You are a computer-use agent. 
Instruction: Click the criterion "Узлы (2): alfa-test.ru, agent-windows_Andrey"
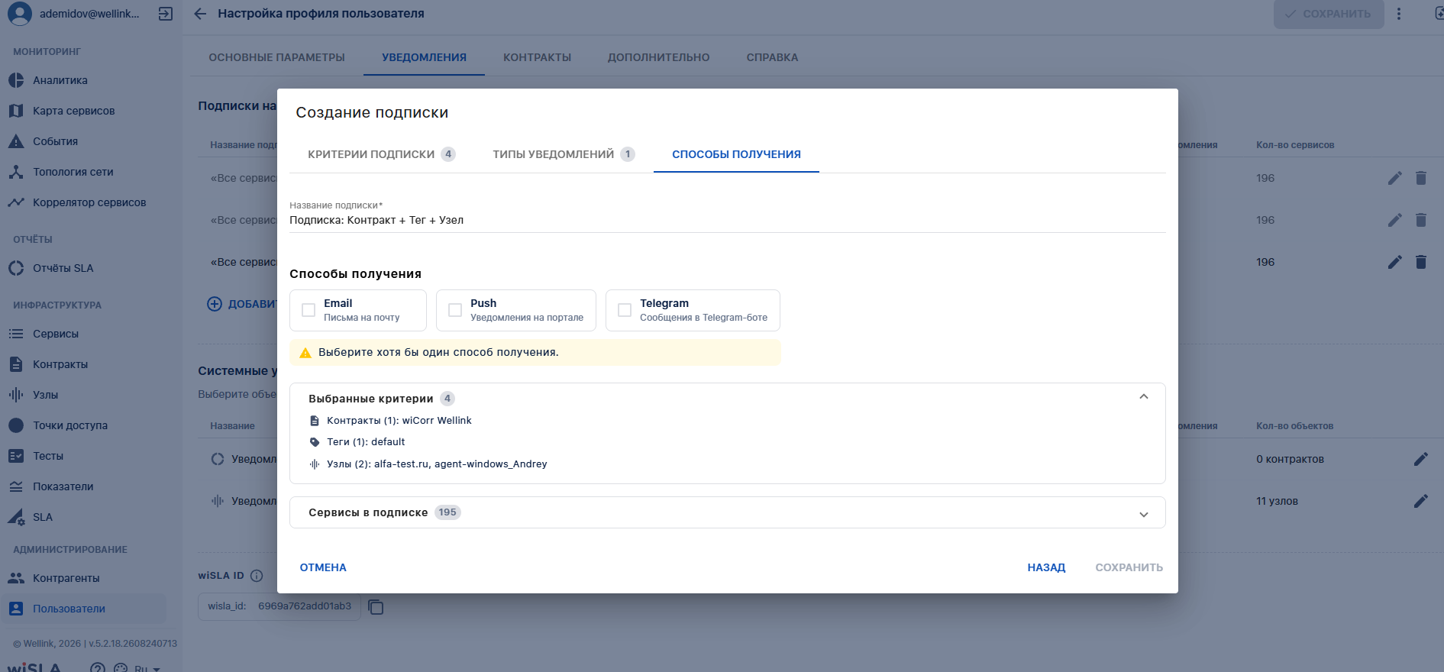[437, 464]
